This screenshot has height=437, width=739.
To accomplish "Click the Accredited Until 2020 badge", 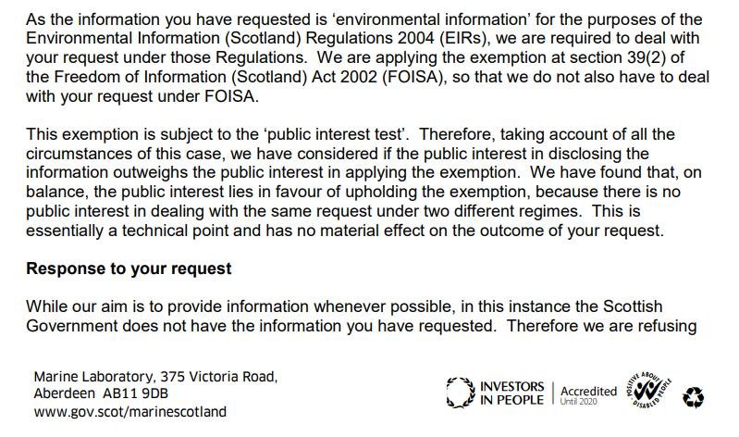I will click(587, 393).
